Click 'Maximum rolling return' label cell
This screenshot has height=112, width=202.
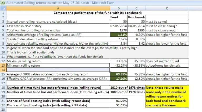click(58, 61)
